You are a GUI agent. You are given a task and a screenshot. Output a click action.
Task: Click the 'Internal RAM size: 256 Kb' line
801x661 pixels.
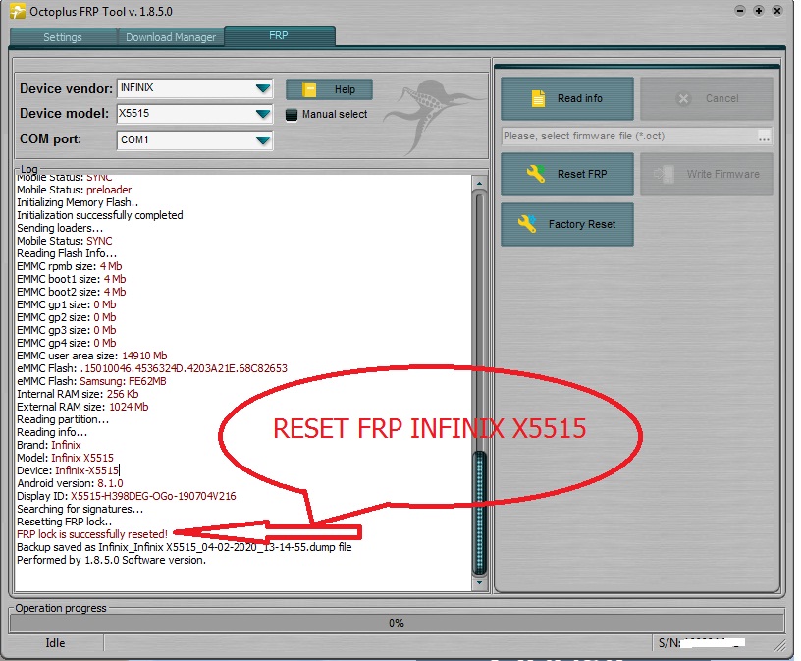78,394
